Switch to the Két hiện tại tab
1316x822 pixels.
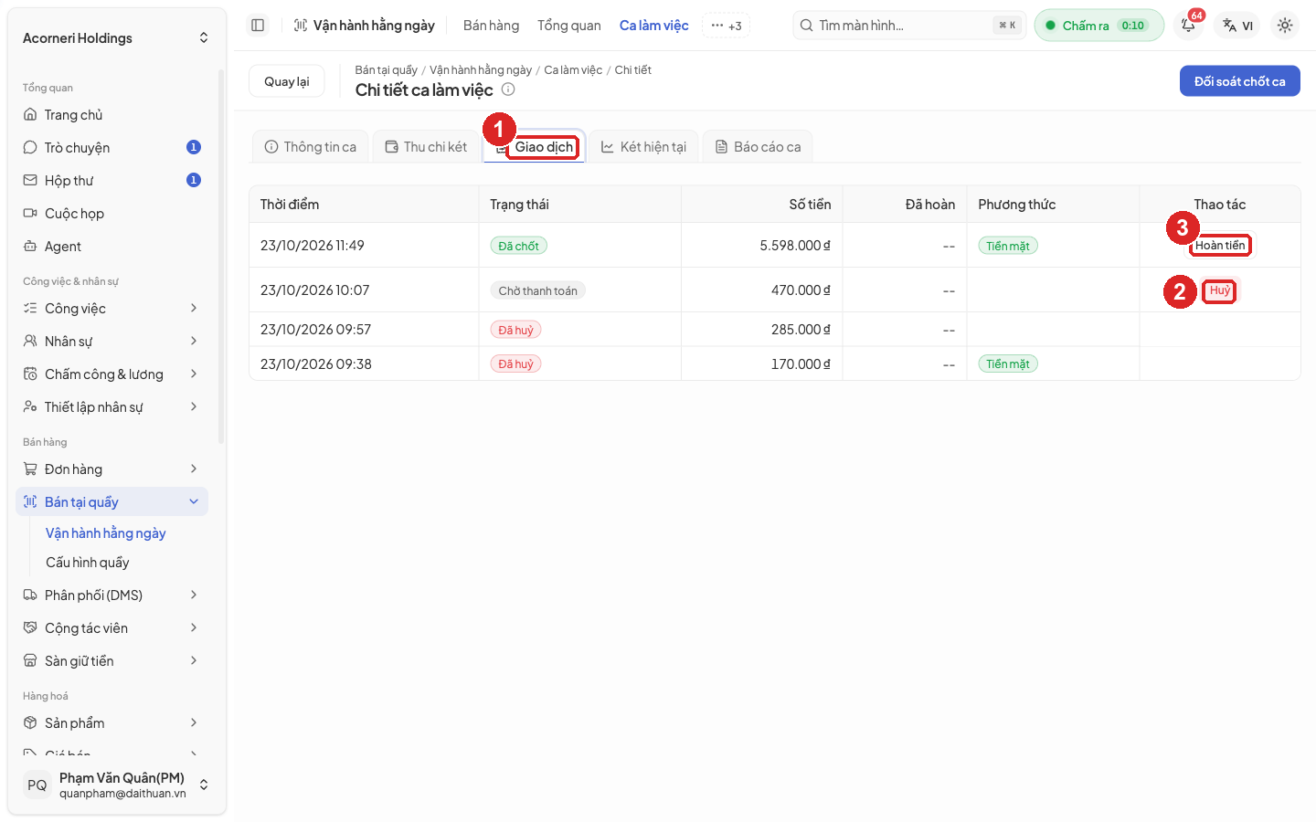pyautogui.click(x=643, y=147)
